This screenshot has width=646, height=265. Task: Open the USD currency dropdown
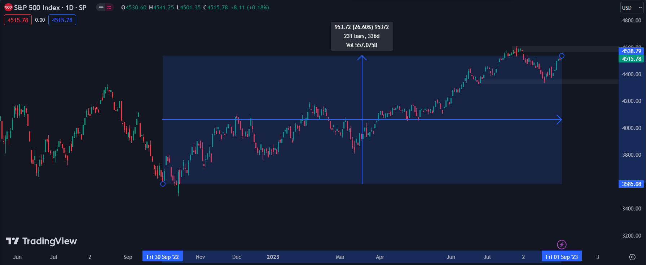coord(631,8)
